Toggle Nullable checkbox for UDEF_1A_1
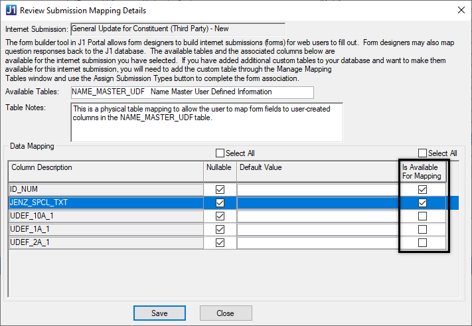Image resolution: width=472 pixels, height=326 pixels. (220, 229)
